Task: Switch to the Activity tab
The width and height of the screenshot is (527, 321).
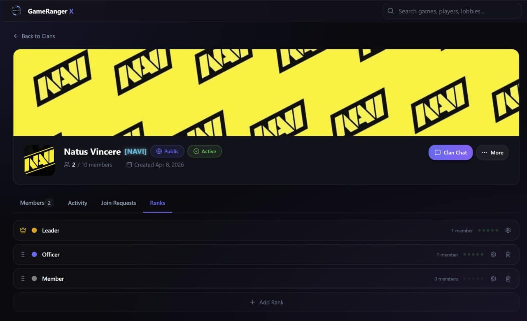Action: [x=77, y=203]
